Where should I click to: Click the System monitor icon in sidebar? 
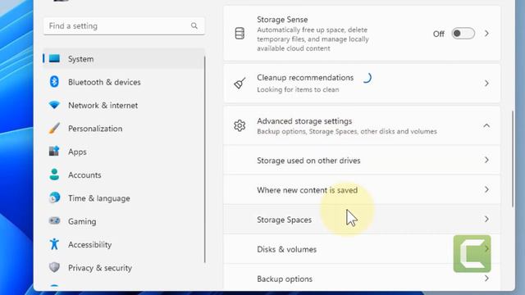pos(54,59)
